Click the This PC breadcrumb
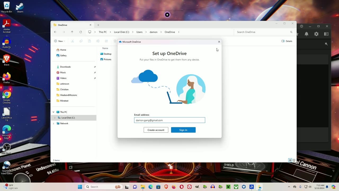 click(x=103, y=32)
